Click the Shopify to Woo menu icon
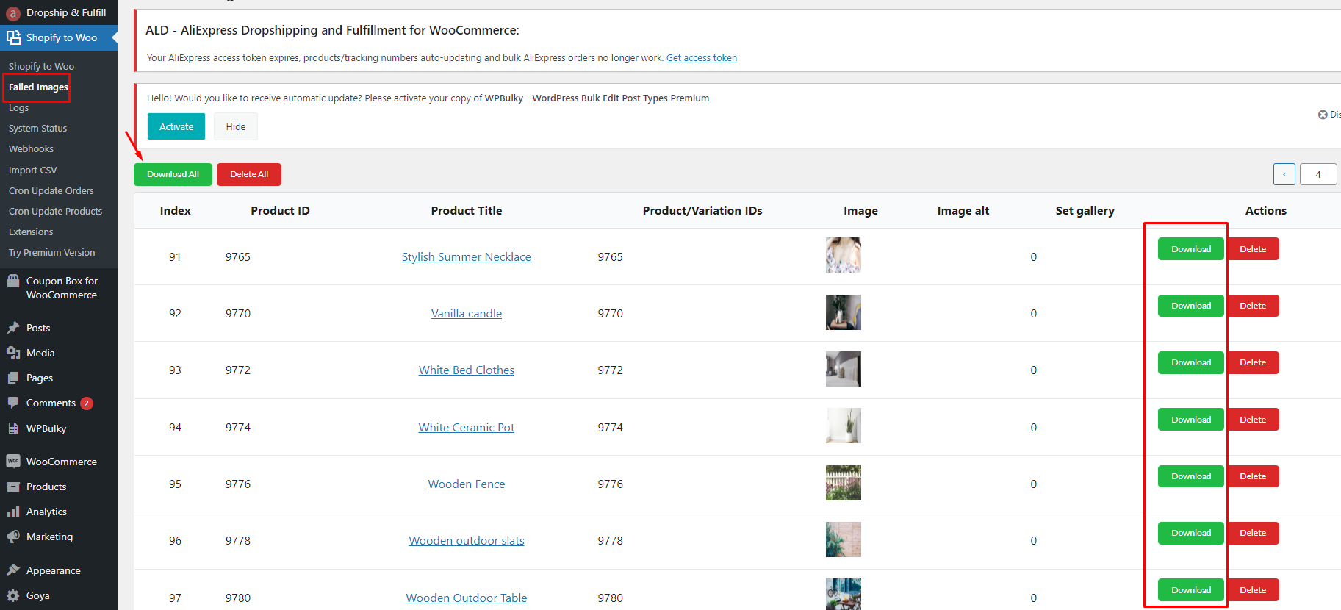This screenshot has width=1341, height=610. coord(13,37)
